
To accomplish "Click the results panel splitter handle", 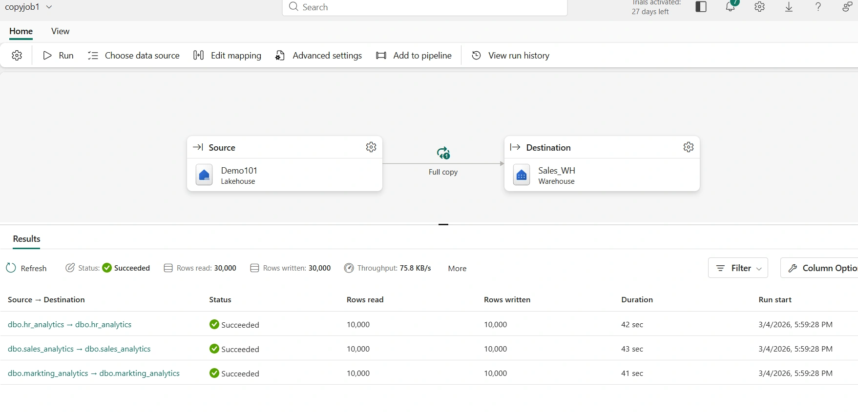I will tap(443, 224).
